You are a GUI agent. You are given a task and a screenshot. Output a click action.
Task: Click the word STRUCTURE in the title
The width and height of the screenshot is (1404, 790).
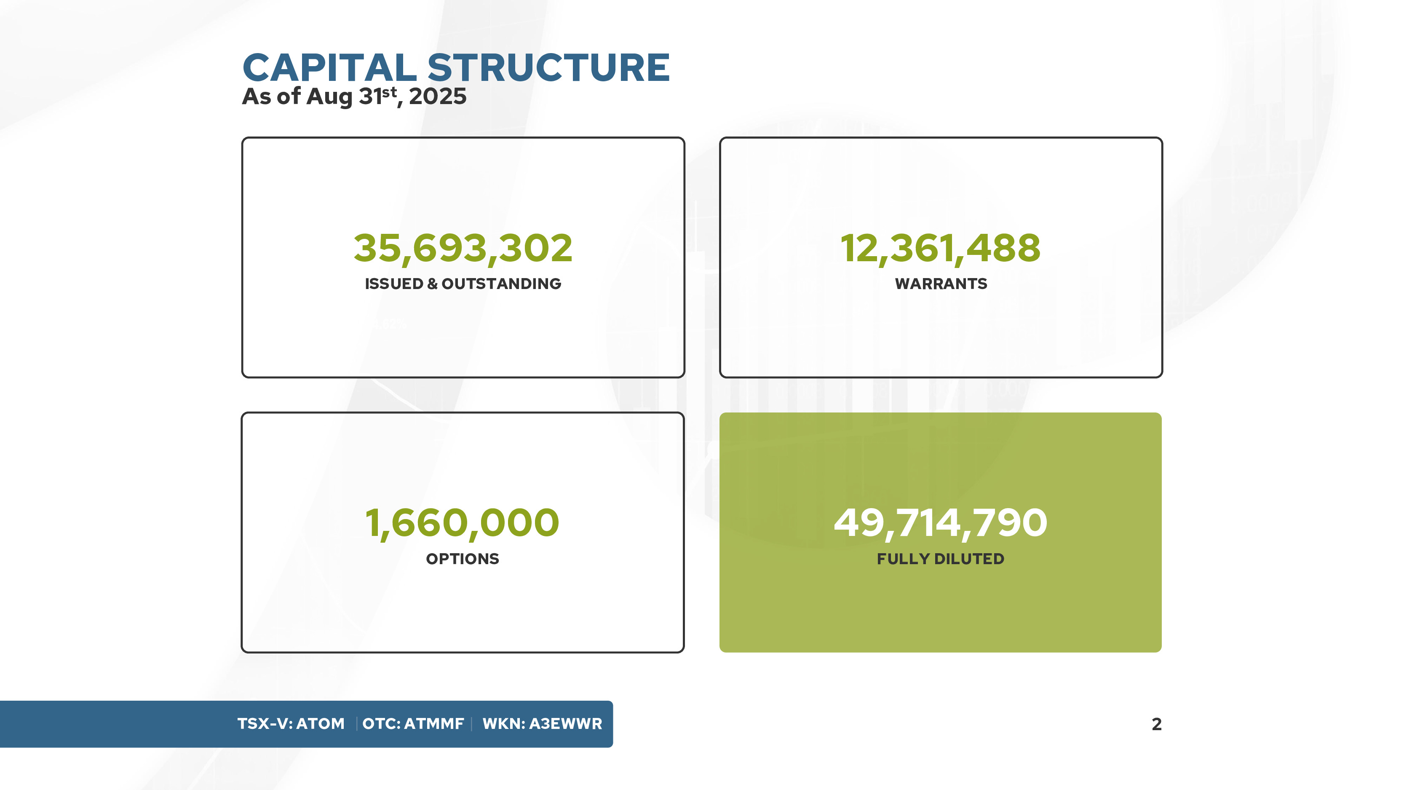(548, 68)
